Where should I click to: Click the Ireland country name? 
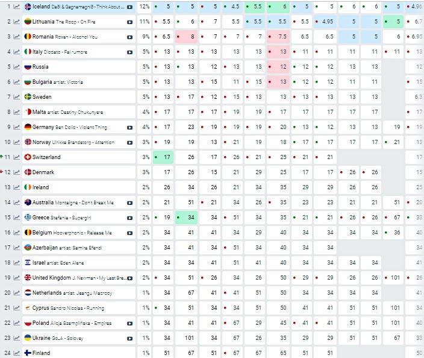point(40,187)
